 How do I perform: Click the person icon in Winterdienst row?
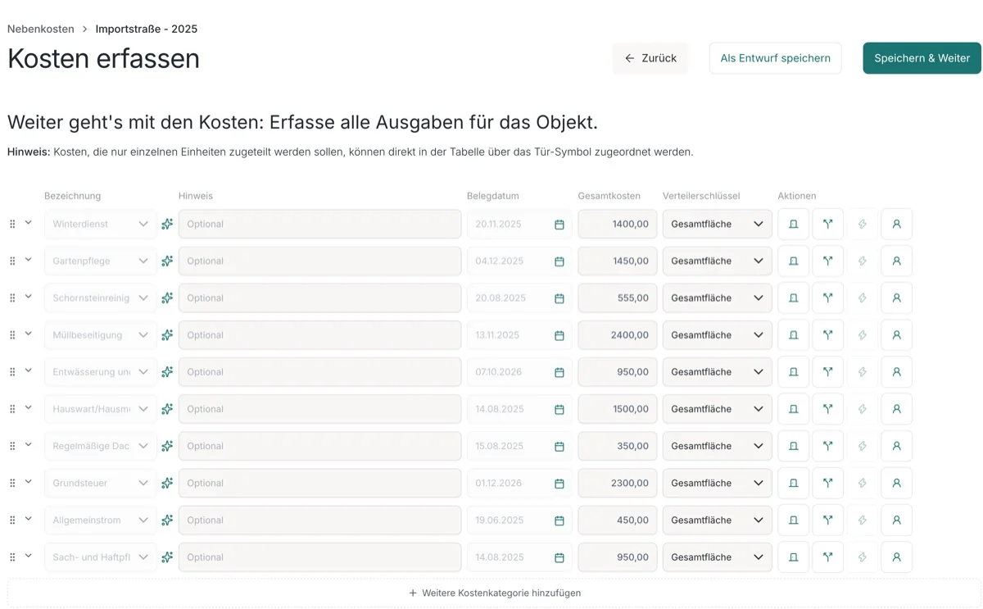(x=896, y=224)
